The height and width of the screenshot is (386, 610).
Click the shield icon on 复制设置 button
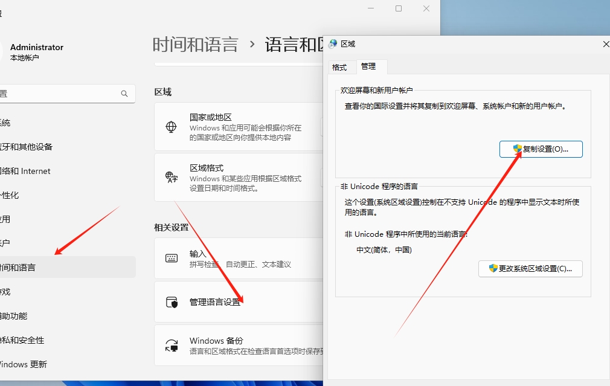(518, 149)
